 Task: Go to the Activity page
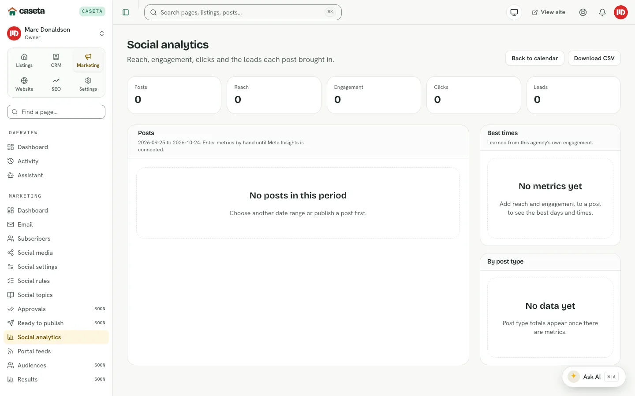click(x=56, y=161)
